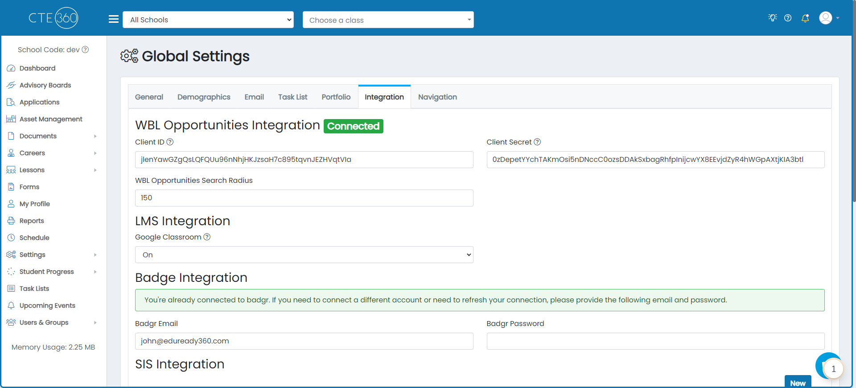Open the notifications bell
The width and height of the screenshot is (856, 388).
(x=805, y=18)
